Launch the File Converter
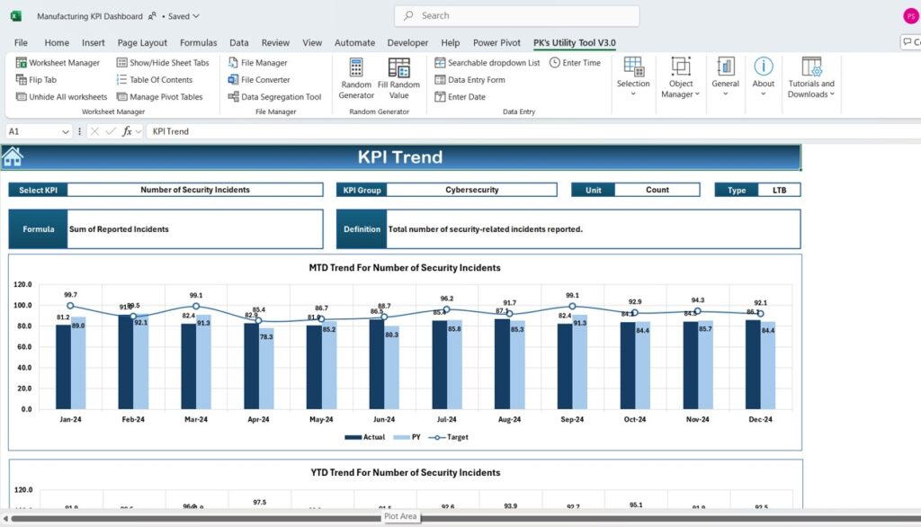The width and height of the screenshot is (921, 527). [259, 80]
